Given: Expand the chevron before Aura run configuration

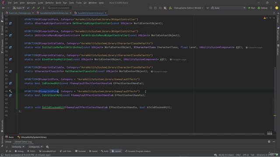Looking at the screenshot, I should (x=207, y=8).
